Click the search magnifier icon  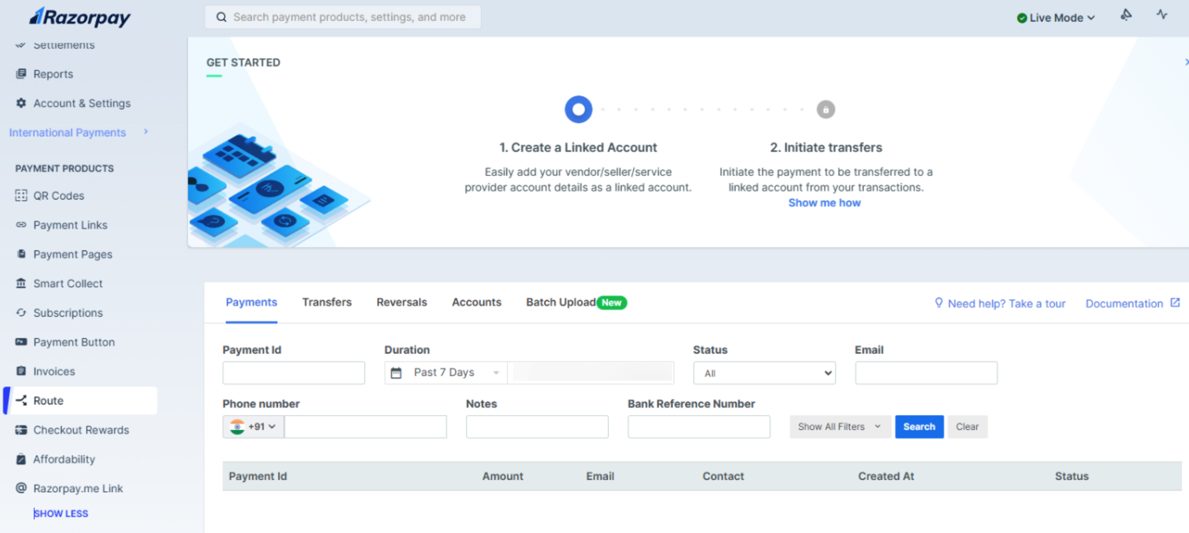click(x=221, y=17)
